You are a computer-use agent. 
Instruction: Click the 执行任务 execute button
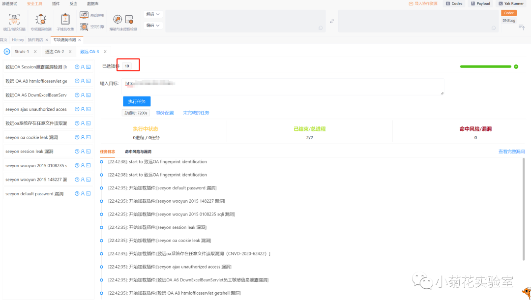[137, 101]
